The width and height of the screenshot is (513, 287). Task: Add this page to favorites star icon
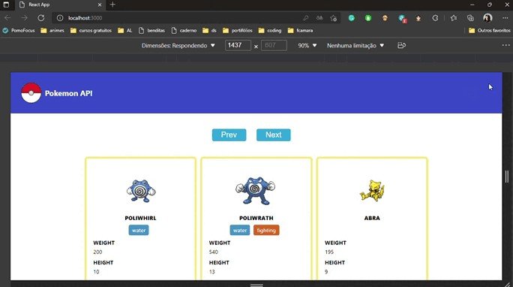334,18
